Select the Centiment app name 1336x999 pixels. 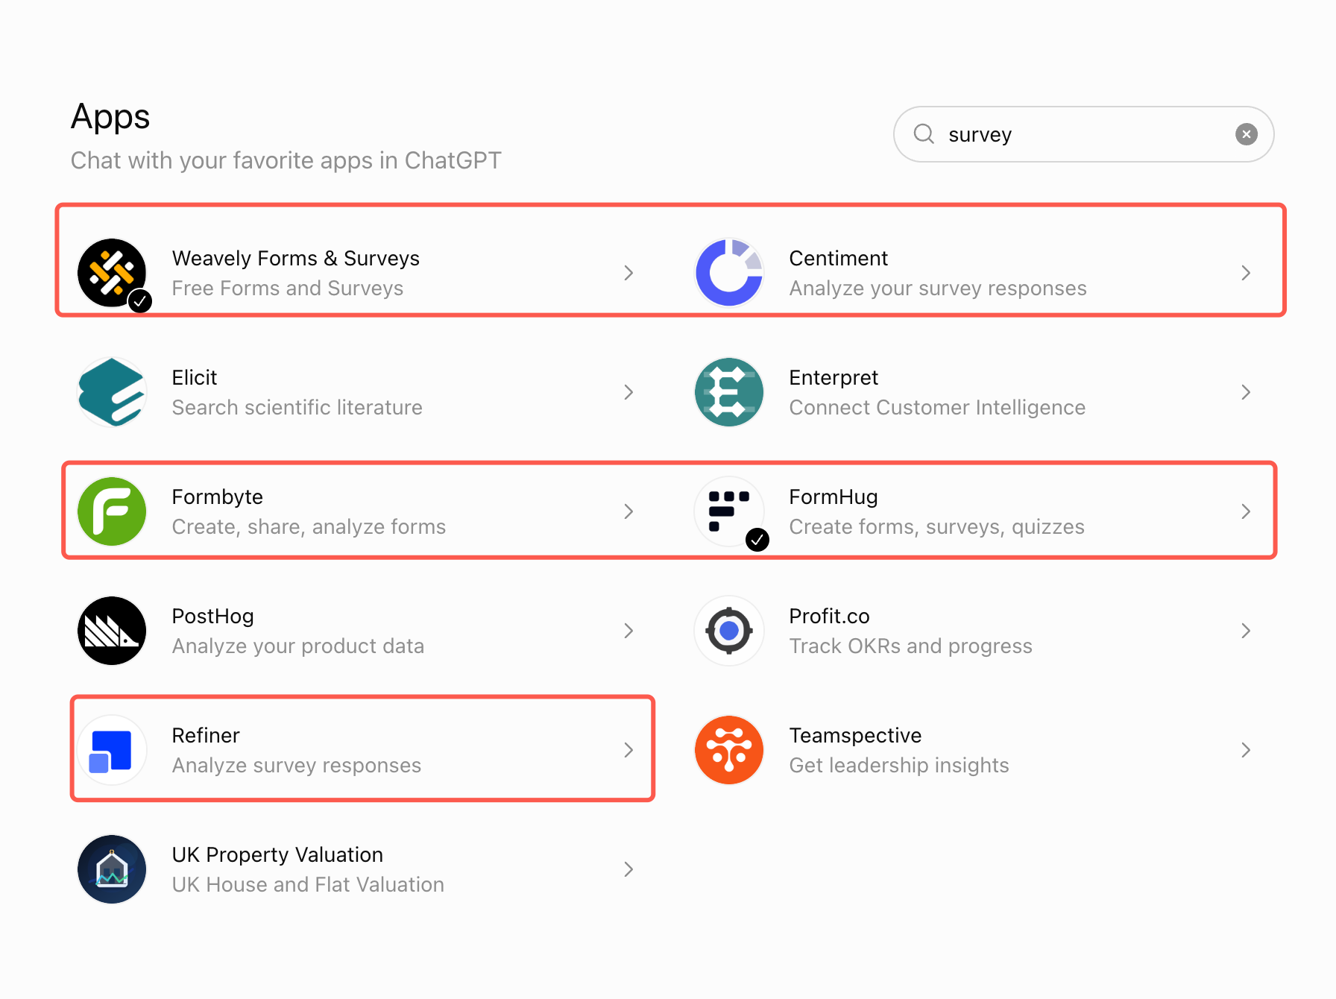click(x=839, y=258)
